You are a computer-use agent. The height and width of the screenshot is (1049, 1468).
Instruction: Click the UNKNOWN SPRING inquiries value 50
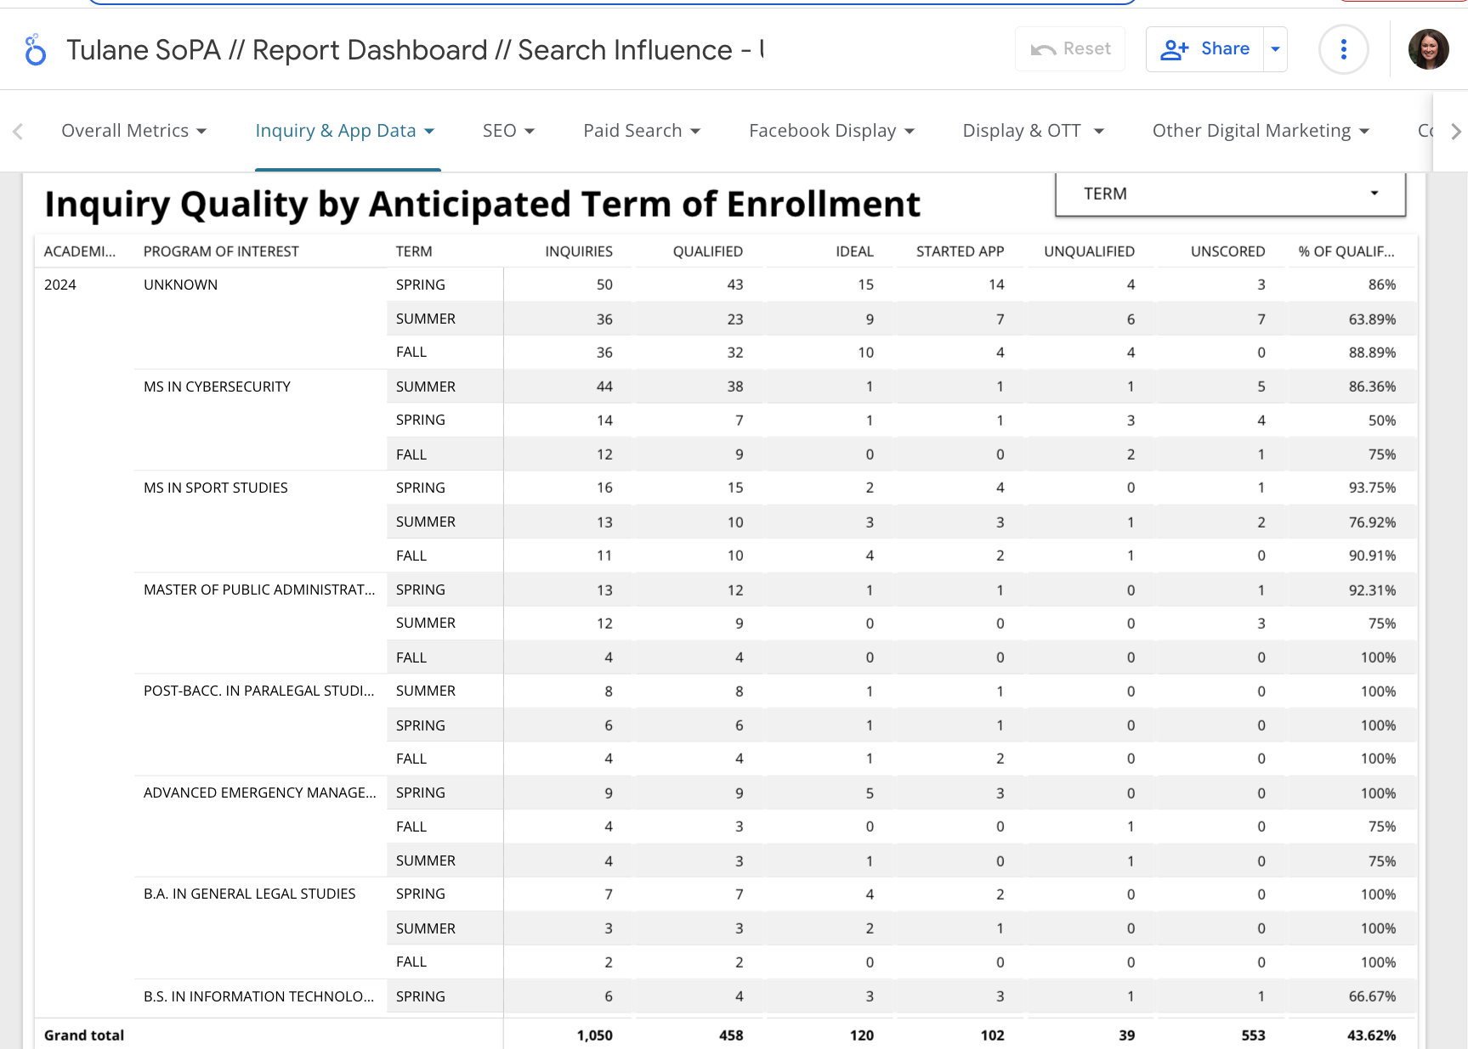click(x=604, y=285)
